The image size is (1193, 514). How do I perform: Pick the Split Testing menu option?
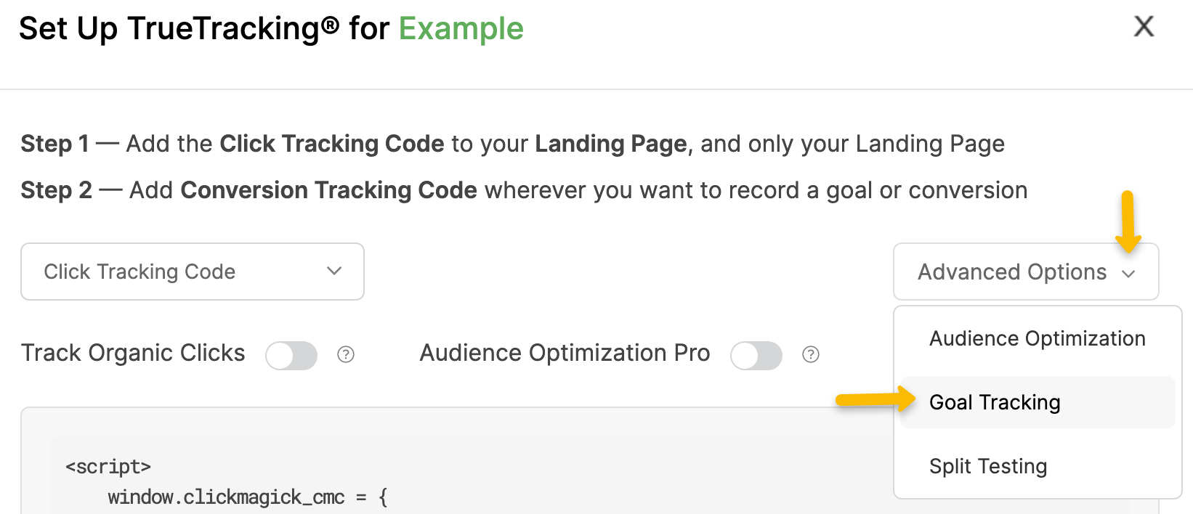[x=988, y=466]
